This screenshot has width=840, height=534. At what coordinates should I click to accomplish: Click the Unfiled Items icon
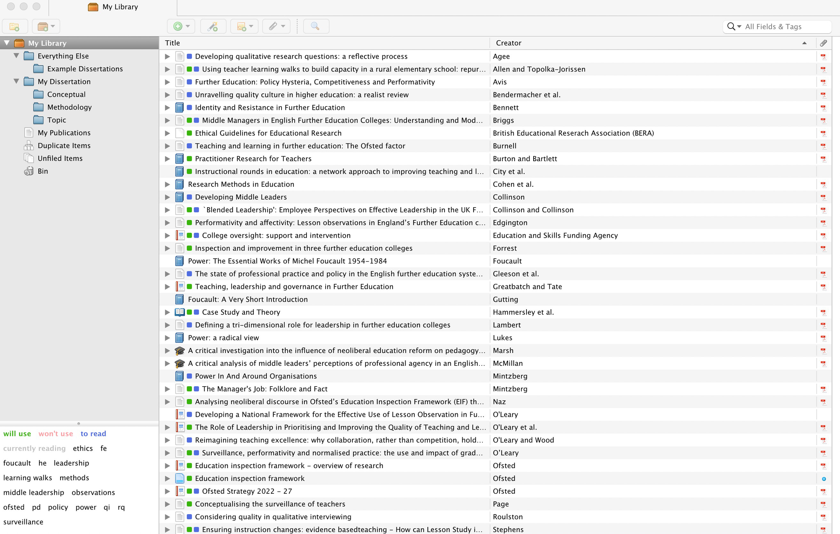[x=29, y=158]
